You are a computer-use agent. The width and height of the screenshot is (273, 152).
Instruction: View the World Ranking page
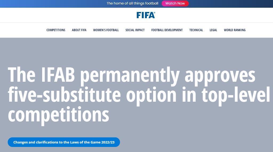[235, 30]
